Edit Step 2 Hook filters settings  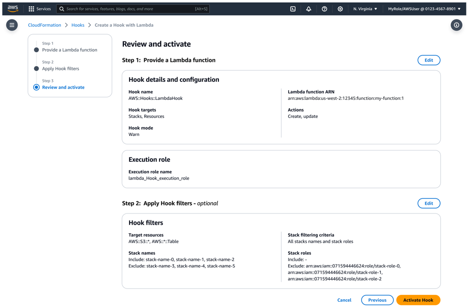429,203
